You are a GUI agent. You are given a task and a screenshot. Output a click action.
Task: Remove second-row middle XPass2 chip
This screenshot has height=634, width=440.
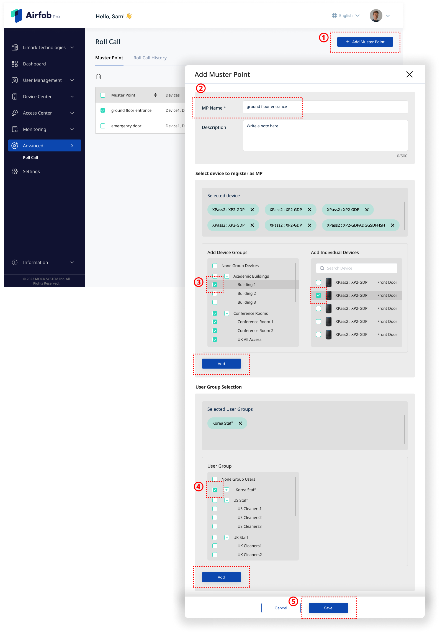(x=309, y=225)
